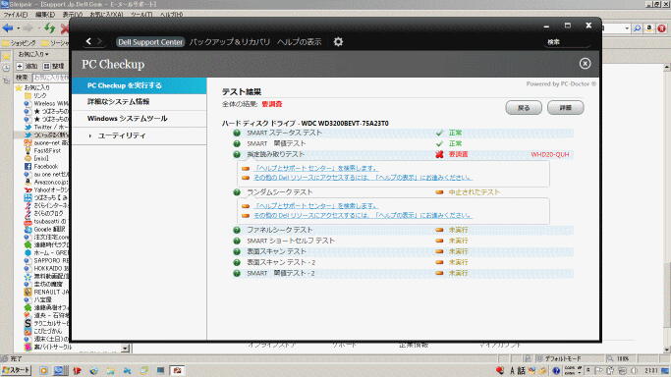671x377 pixels.
Task: Open the green globe icon beside 直線読み取りテスト
Action: click(237, 154)
